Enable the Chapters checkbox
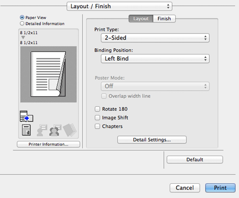This screenshot has width=239, height=198. [x=97, y=126]
